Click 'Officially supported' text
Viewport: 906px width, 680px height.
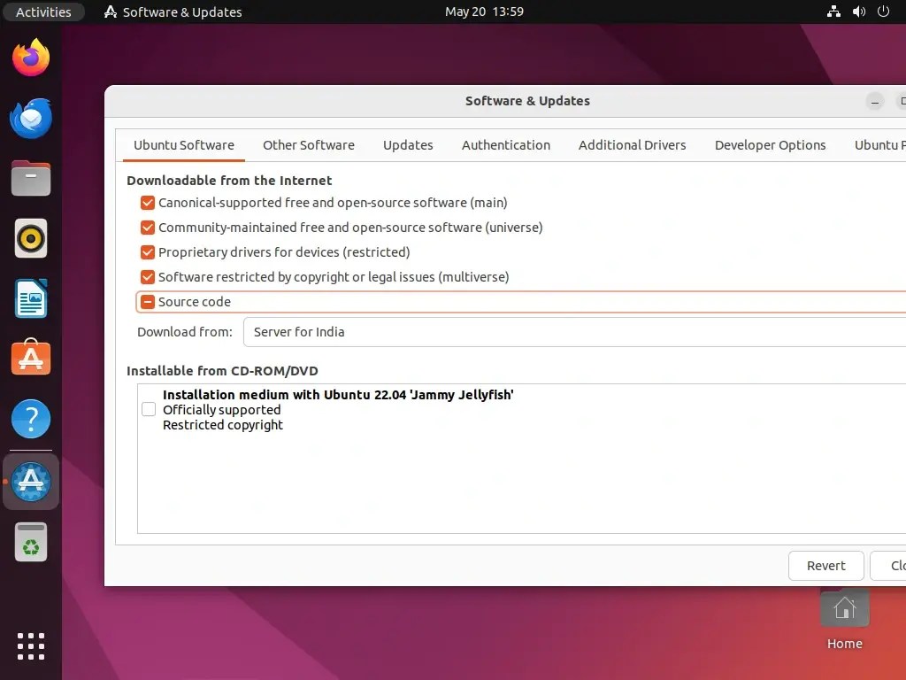click(222, 410)
